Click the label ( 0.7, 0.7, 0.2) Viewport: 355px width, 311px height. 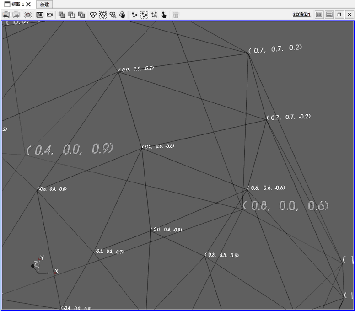point(275,49)
